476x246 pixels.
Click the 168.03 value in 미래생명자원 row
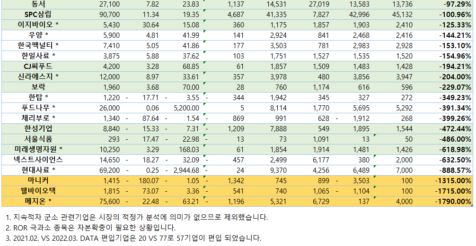(189, 149)
